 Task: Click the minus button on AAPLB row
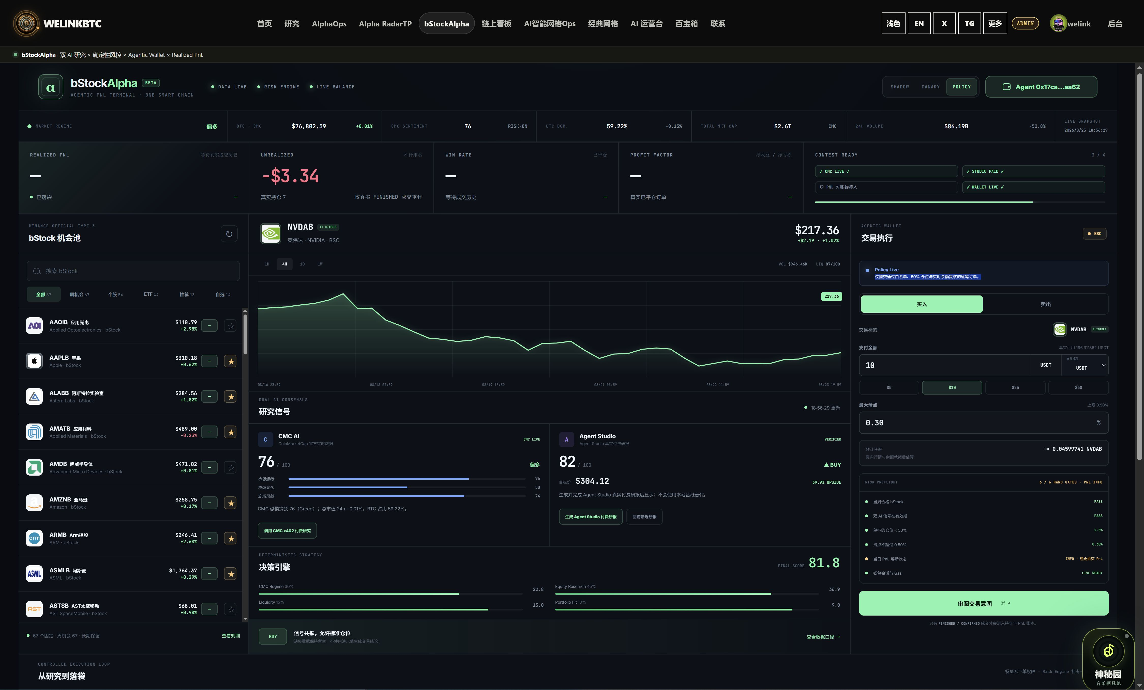coord(209,361)
